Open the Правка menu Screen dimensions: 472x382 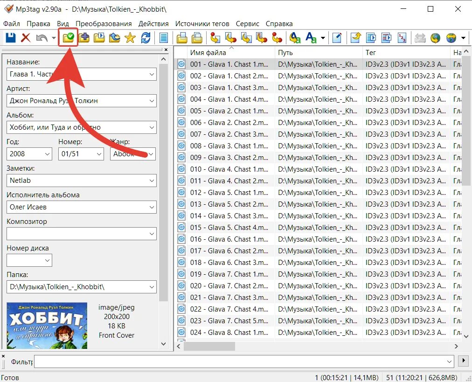coord(38,23)
